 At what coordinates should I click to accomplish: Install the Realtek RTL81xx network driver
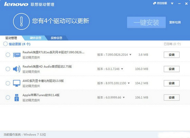(172, 55)
